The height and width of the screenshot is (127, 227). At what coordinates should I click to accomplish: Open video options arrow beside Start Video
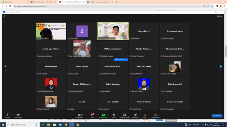pos(23,115)
